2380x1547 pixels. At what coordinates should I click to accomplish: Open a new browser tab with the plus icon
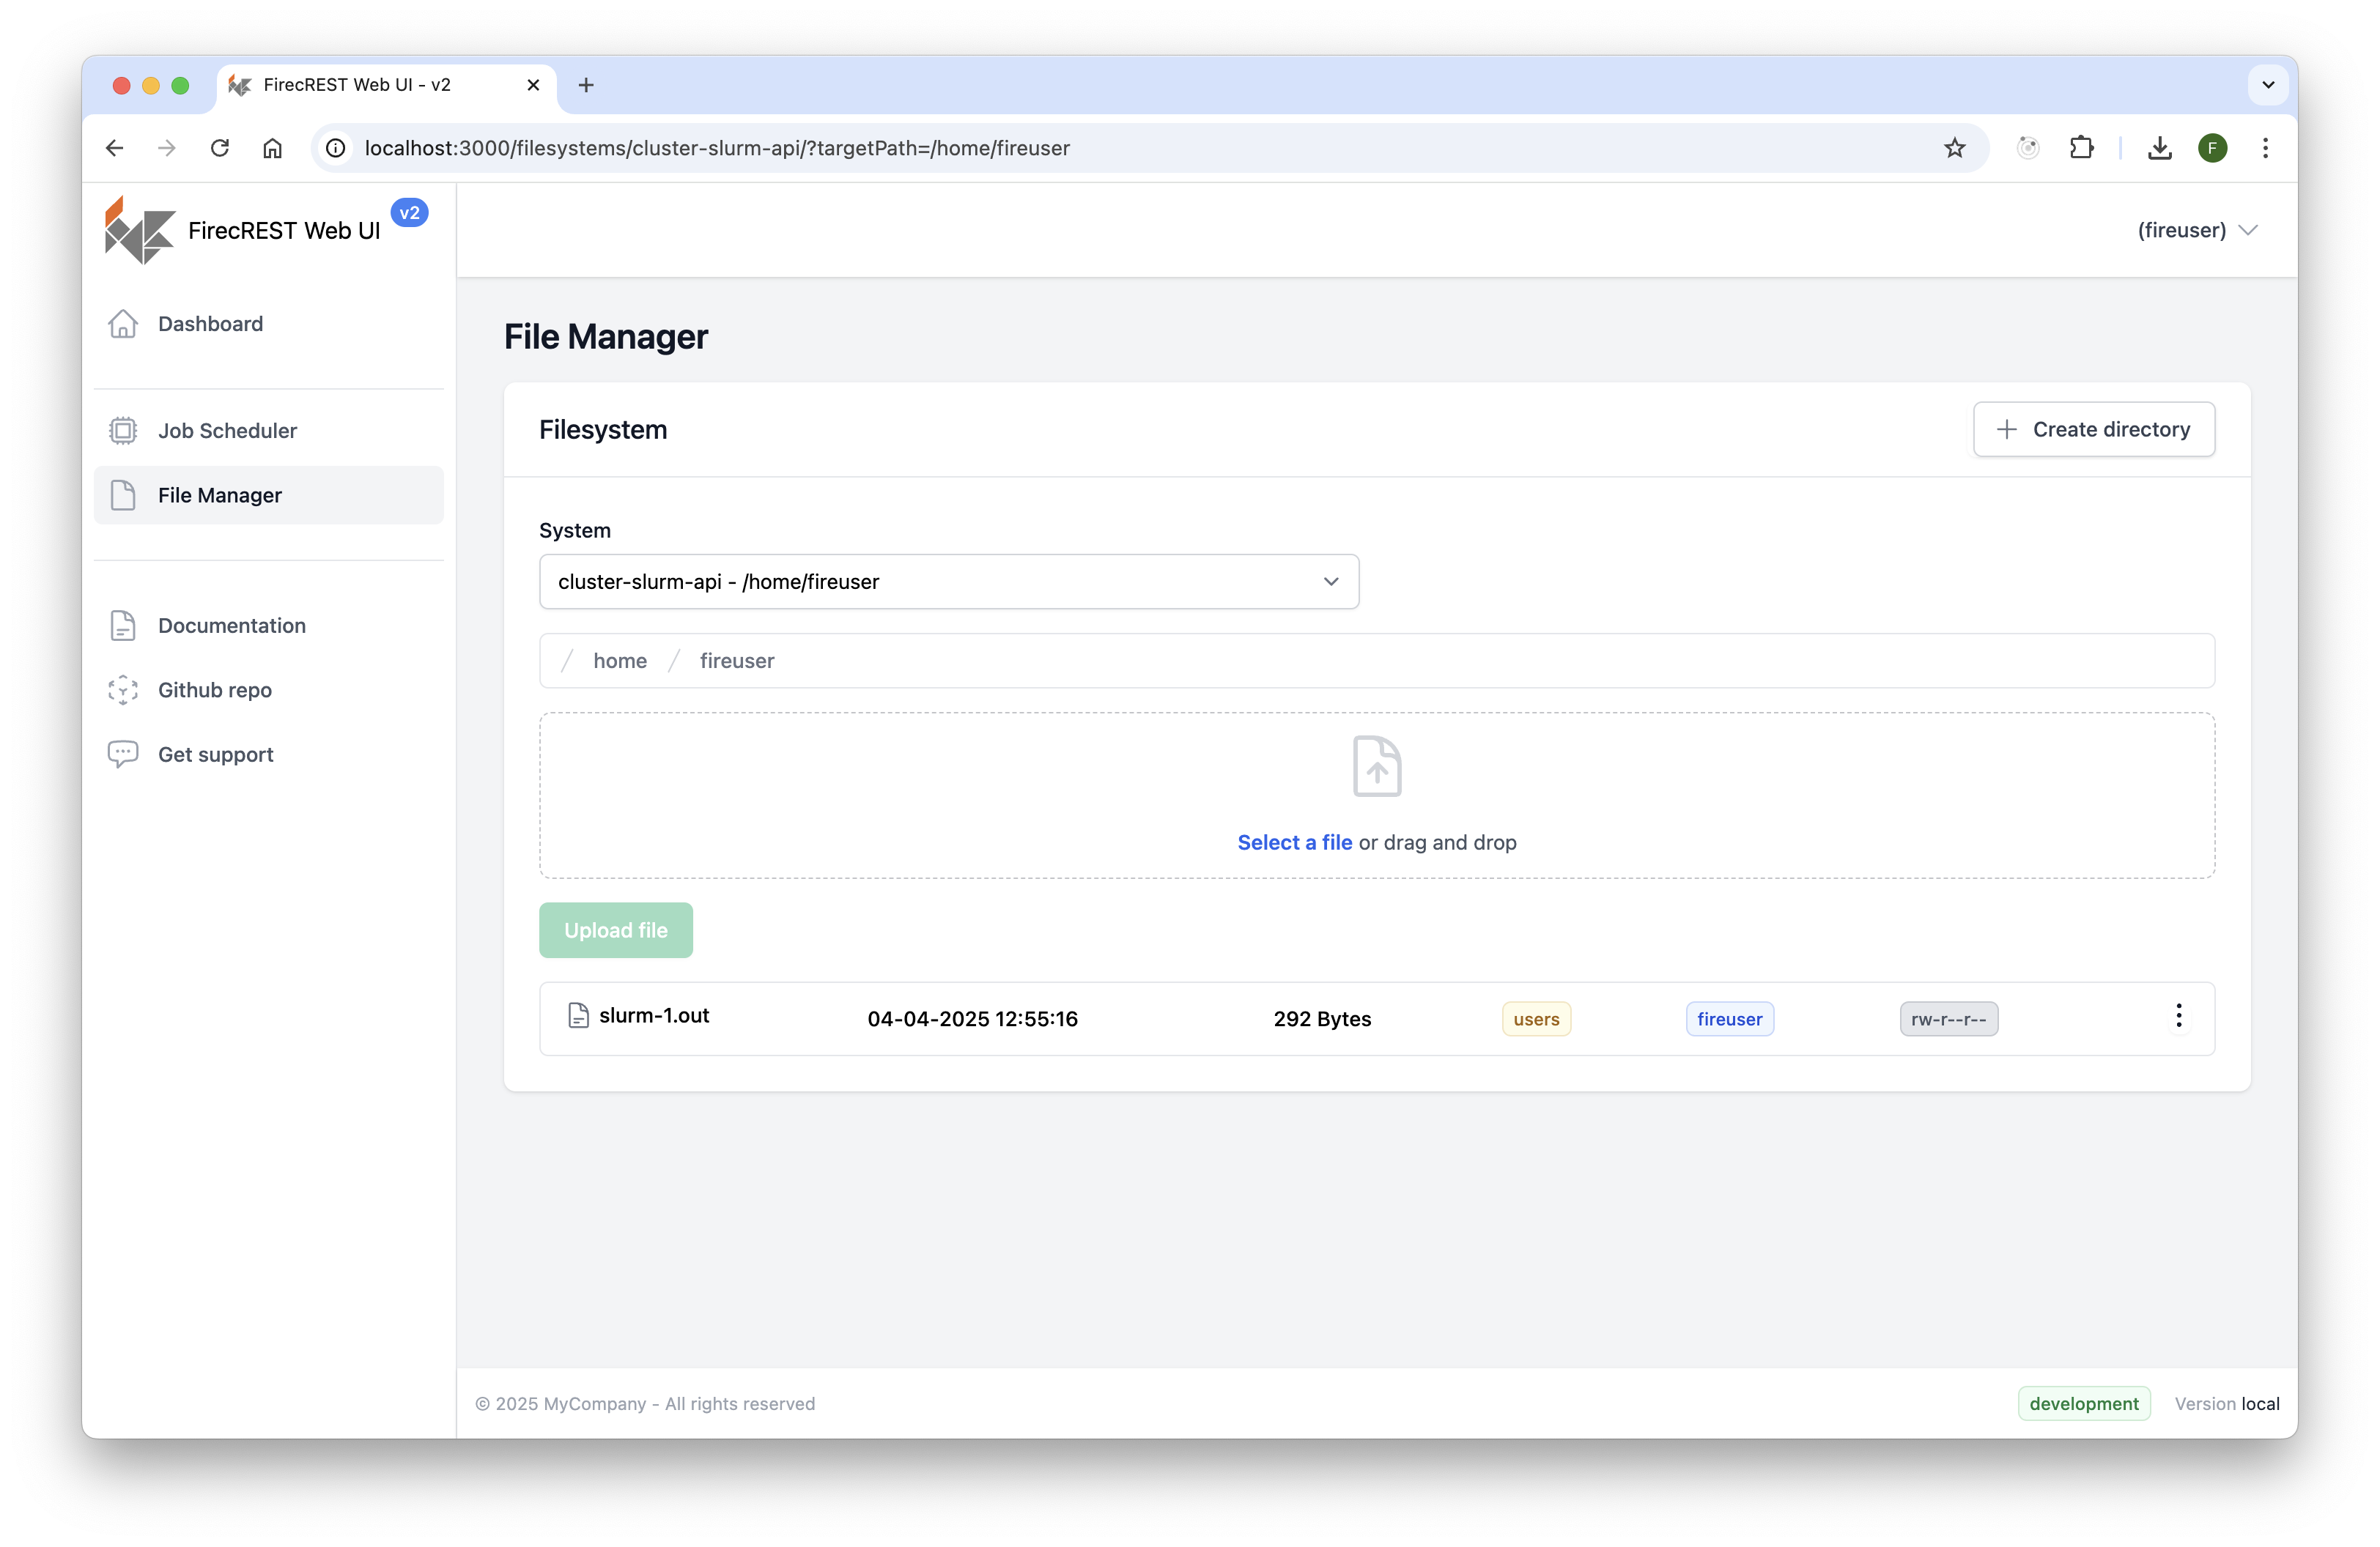(586, 85)
